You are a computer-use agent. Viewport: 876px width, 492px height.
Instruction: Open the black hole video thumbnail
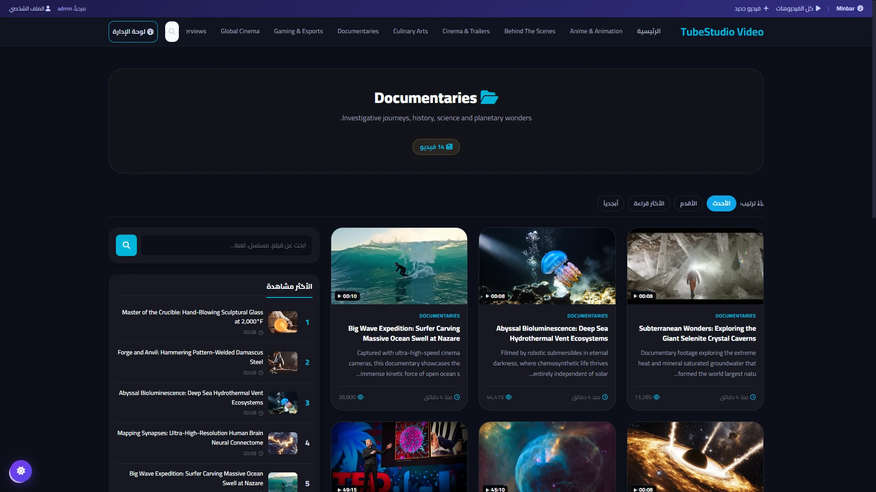coord(695,457)
